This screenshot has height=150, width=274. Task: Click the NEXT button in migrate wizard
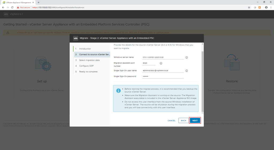195,121
